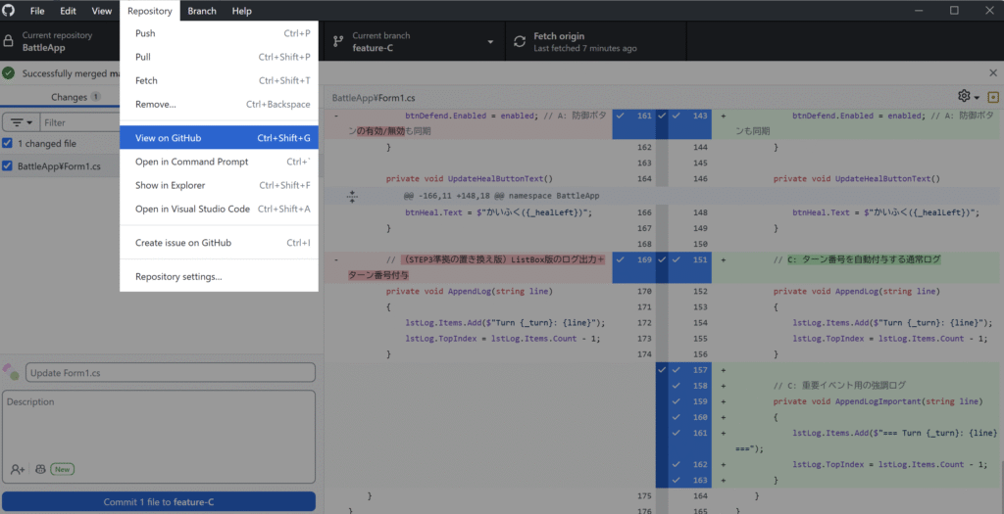Select Open in Command Prompt
Viewport: 1004px width, 514px height.
[x=219, y=162]
